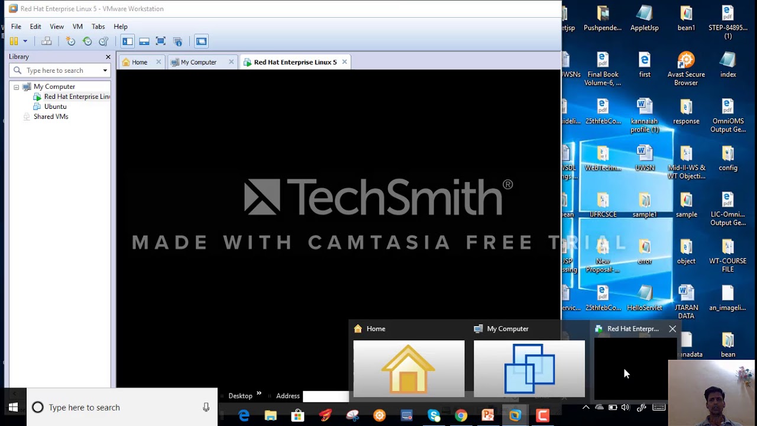The height and width of the screenshot is (426, 757).
Task: Select Shared VMs in the library tree
Action: [x=51, y=117]
